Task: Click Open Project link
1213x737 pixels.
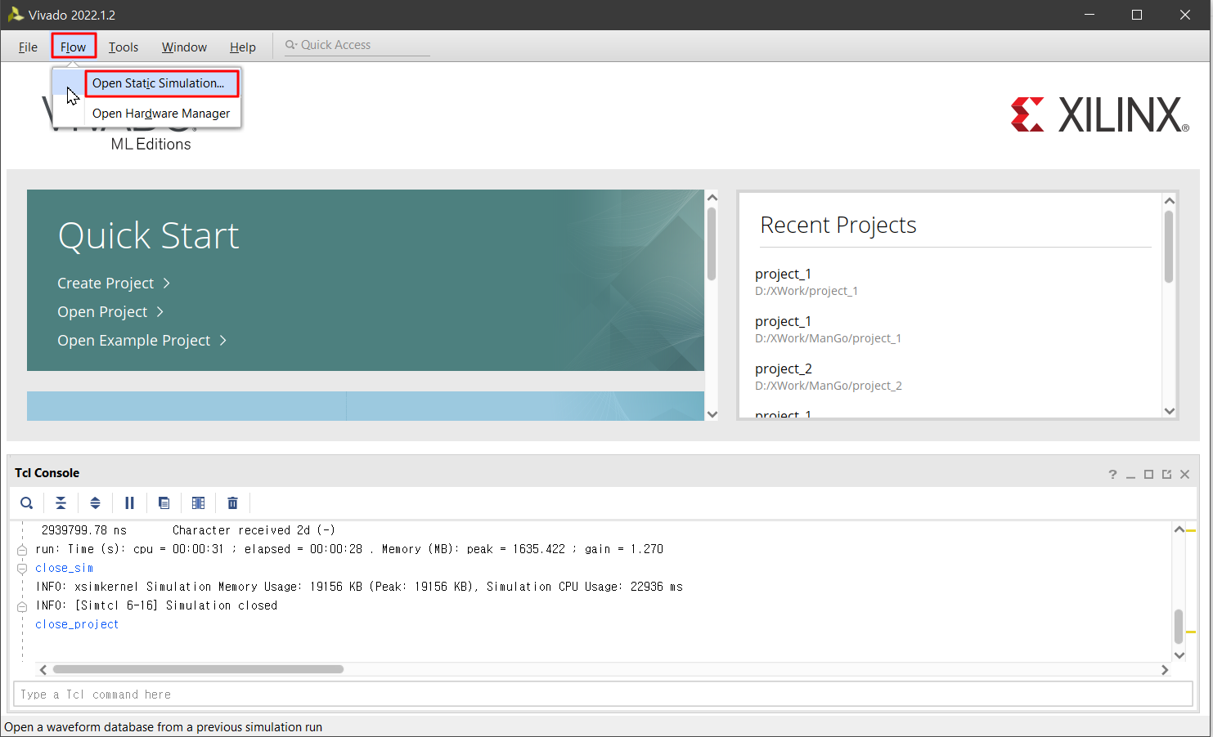Action: pos(102,312)
